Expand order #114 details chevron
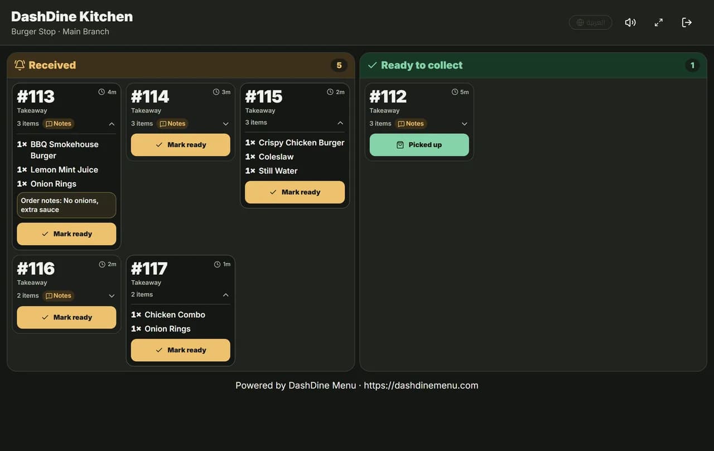 (226, 124)
